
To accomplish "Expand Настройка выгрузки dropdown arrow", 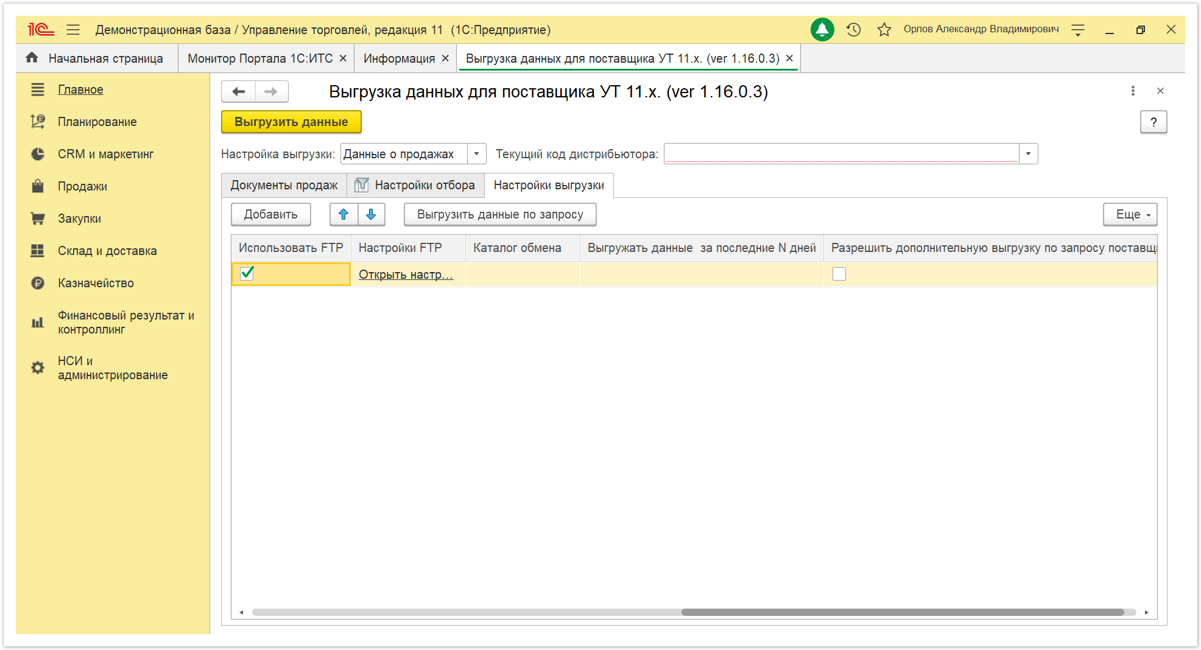I will [477, 154].
